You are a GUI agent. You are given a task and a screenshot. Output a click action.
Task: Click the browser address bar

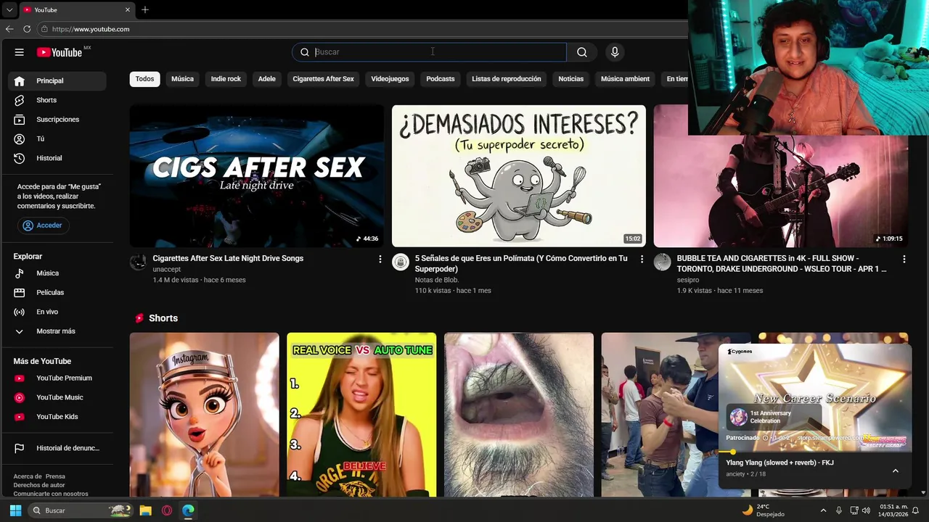point(363,29)
